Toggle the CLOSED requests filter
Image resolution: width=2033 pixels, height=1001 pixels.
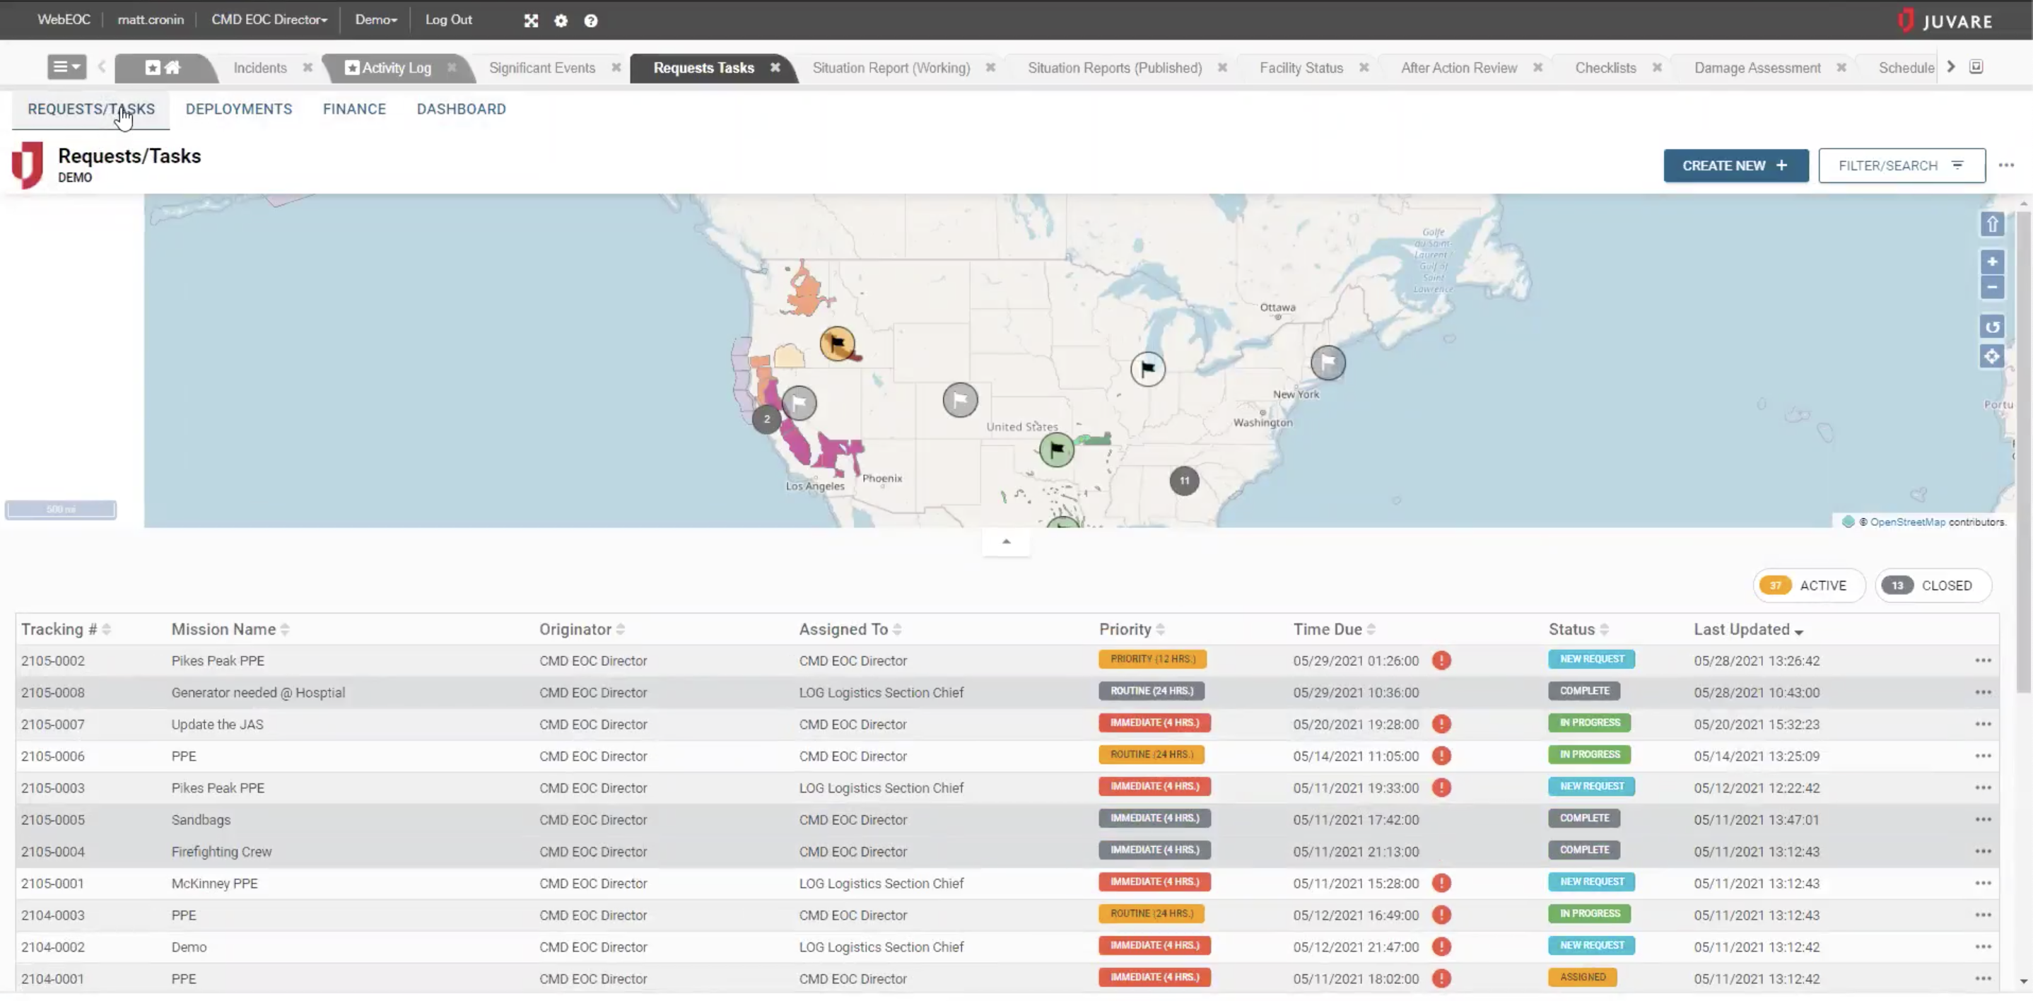click(1933, 585)
